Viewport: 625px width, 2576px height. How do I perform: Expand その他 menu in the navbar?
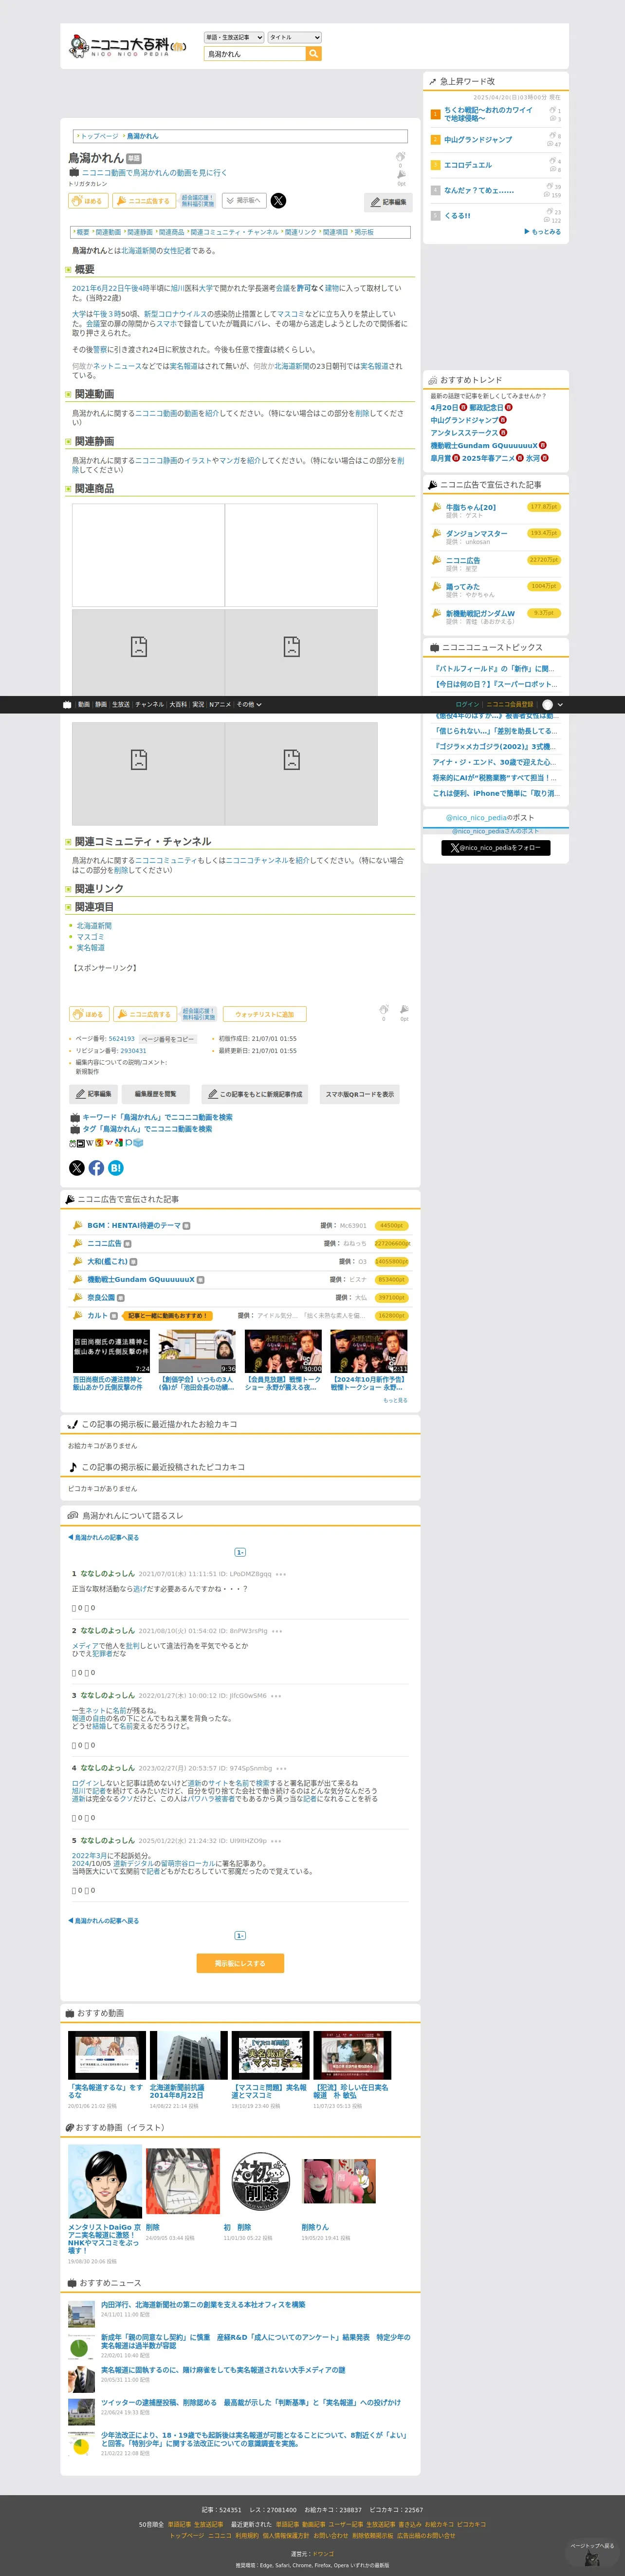tap(249, 704)
